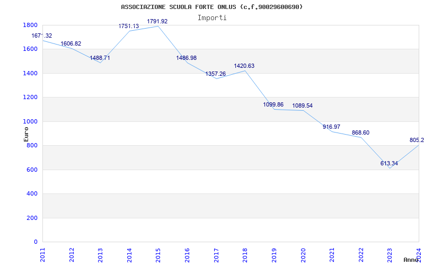Select the data label 868.60
The width and height of the screenshot is (424, 265).
click(360, 133)
